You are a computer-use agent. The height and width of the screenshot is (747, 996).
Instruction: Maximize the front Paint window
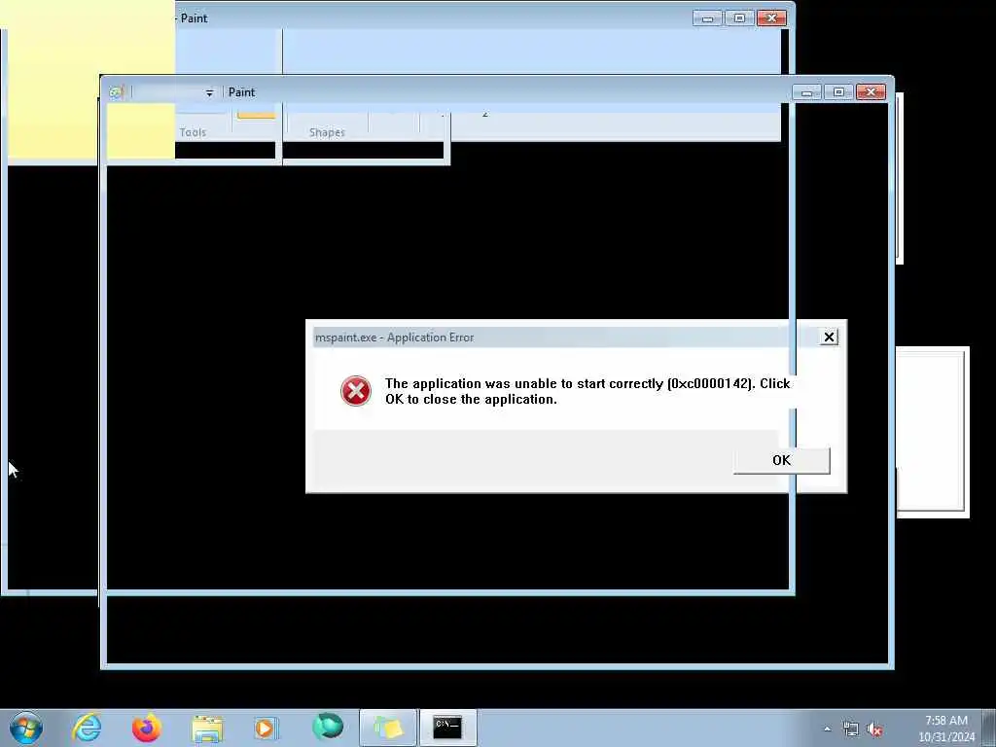coord(838,92)
